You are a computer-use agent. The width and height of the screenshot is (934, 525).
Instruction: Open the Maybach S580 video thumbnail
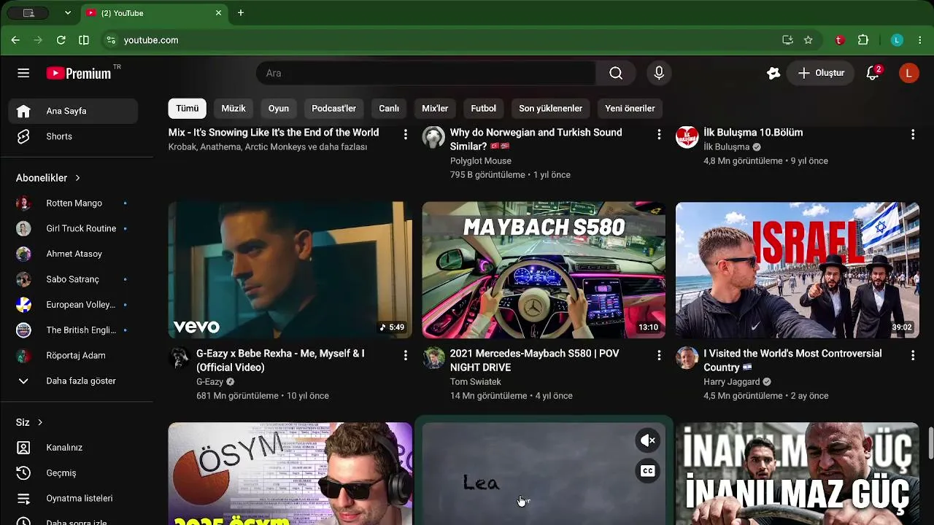tap(544, 271)
